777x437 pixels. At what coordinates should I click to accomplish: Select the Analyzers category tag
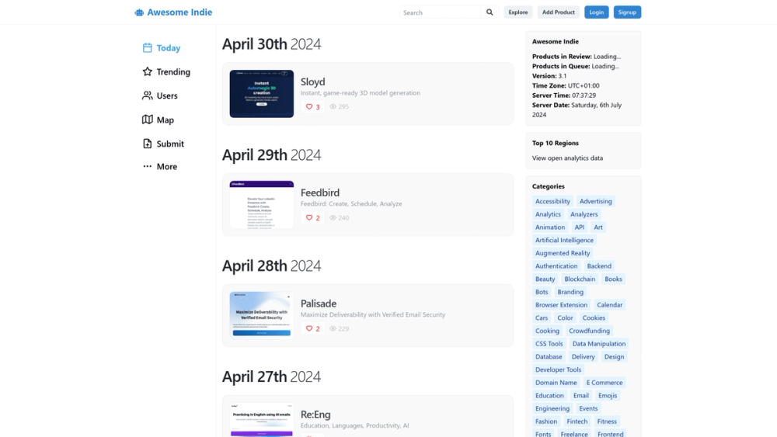point(584,213)
